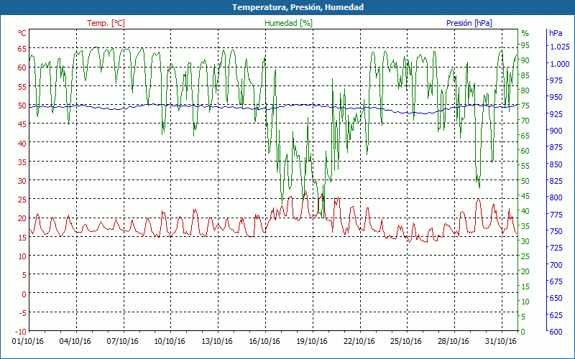Click "15" on the green humidity axis
Screen dimensions: 575x359
525,286
